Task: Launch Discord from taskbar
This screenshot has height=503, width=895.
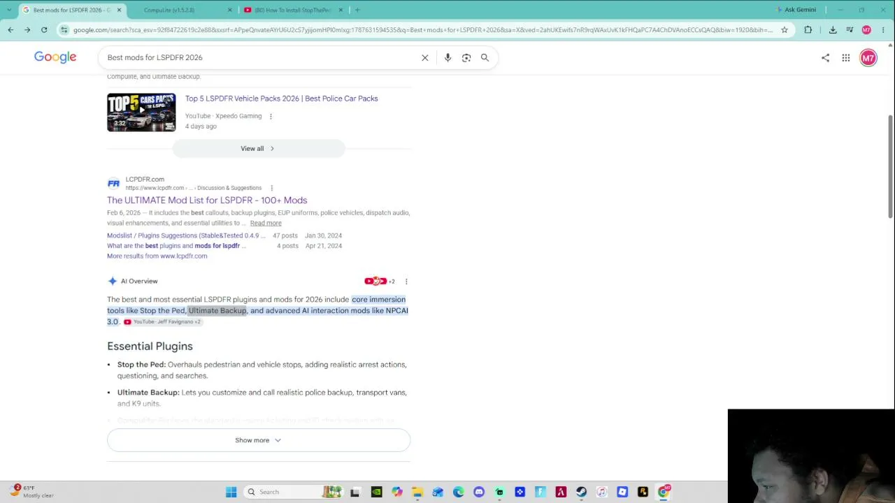Action: [x=478, y=492]
